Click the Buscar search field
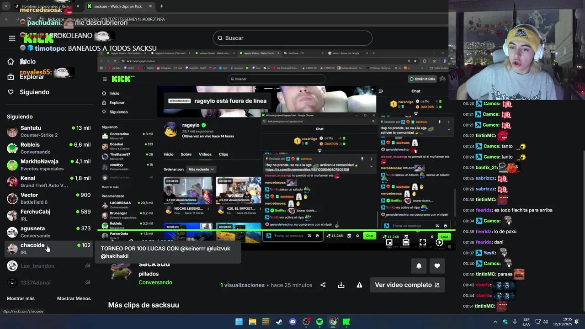The width and height of the screenshot is (585, 329). pos(292,38)
